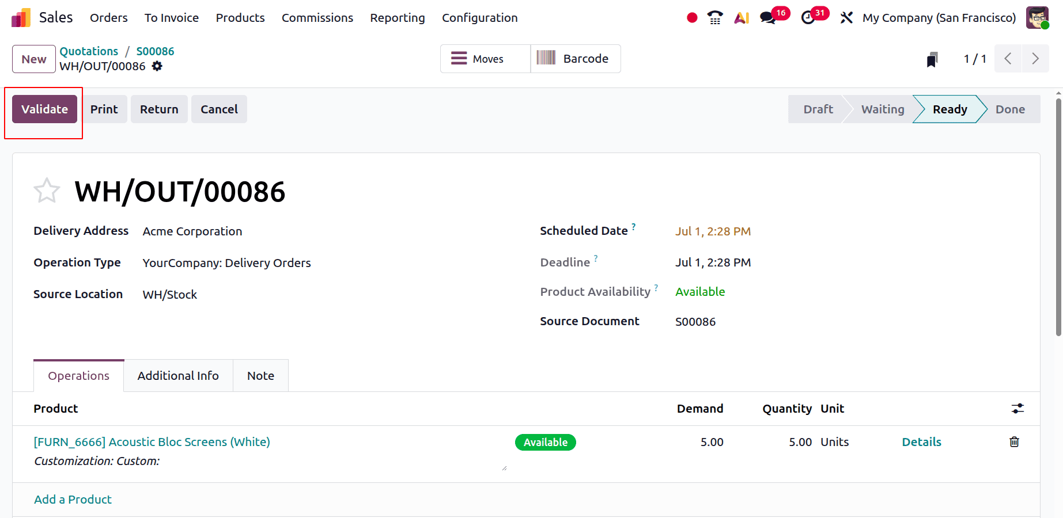Click the Product column header
The image size is (1063, 518).
click(x=55, y=409)
